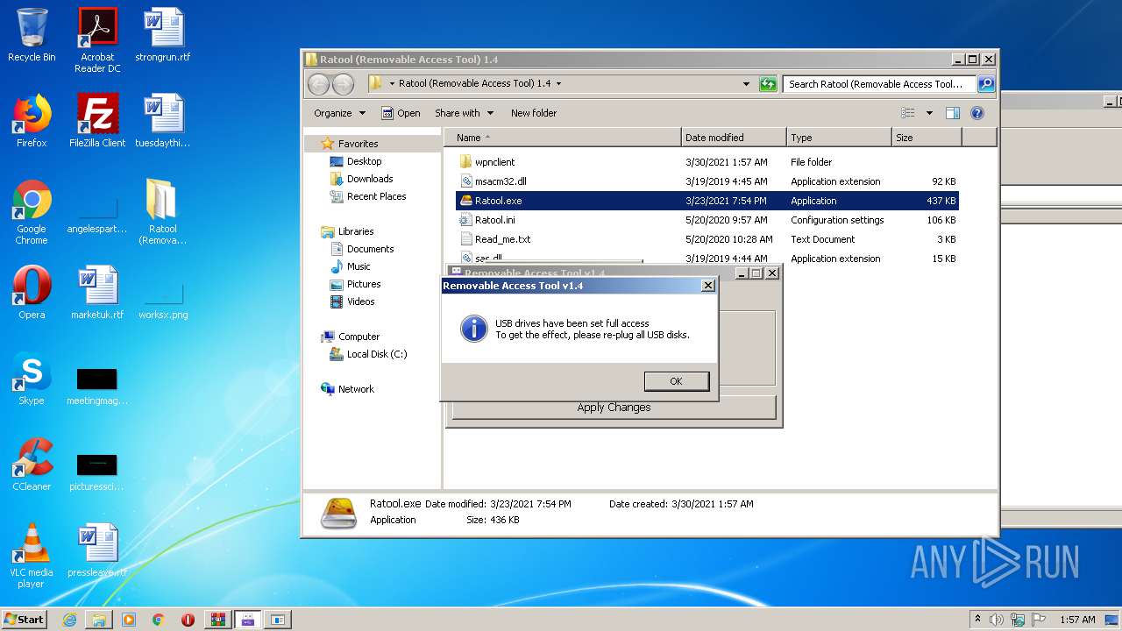Click the volume icon in system tray
Viewport: 1122px width, 631px height.
[997, 620]
